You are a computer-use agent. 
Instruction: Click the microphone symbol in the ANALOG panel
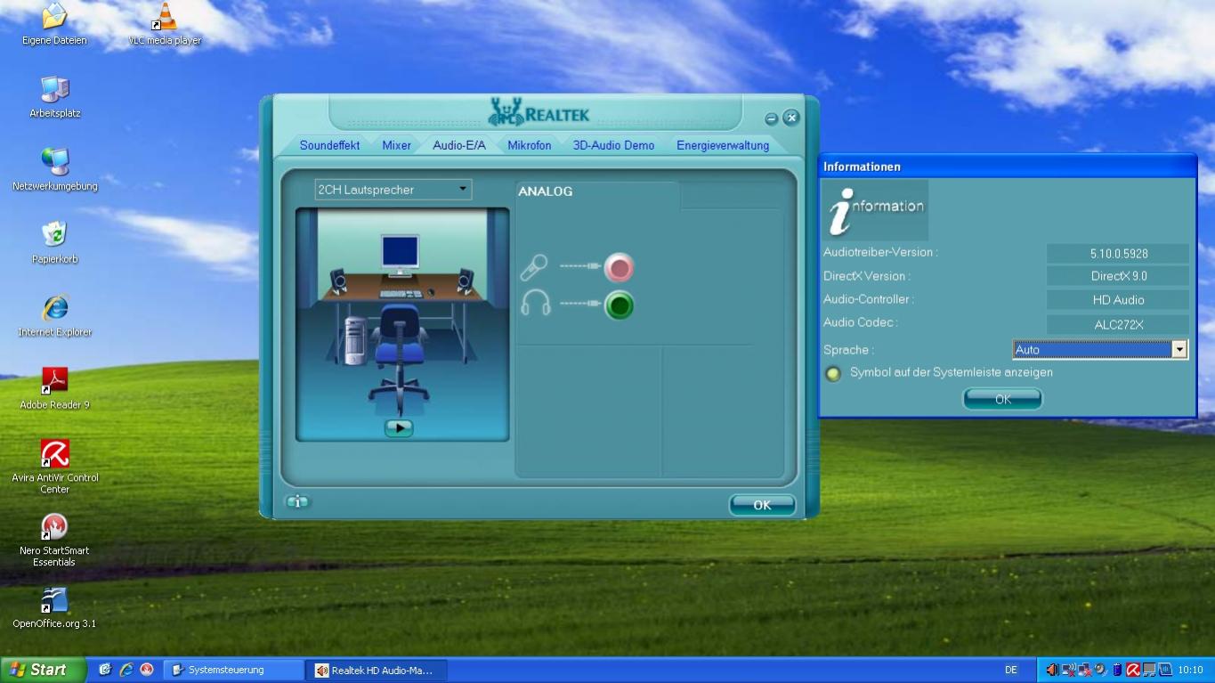click(534, 267)
